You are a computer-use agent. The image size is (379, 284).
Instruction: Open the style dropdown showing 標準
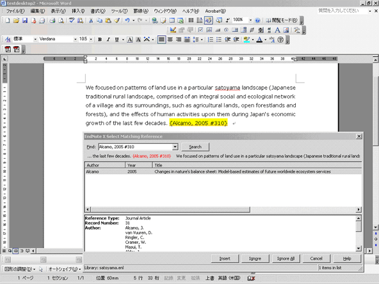point(35,39)
